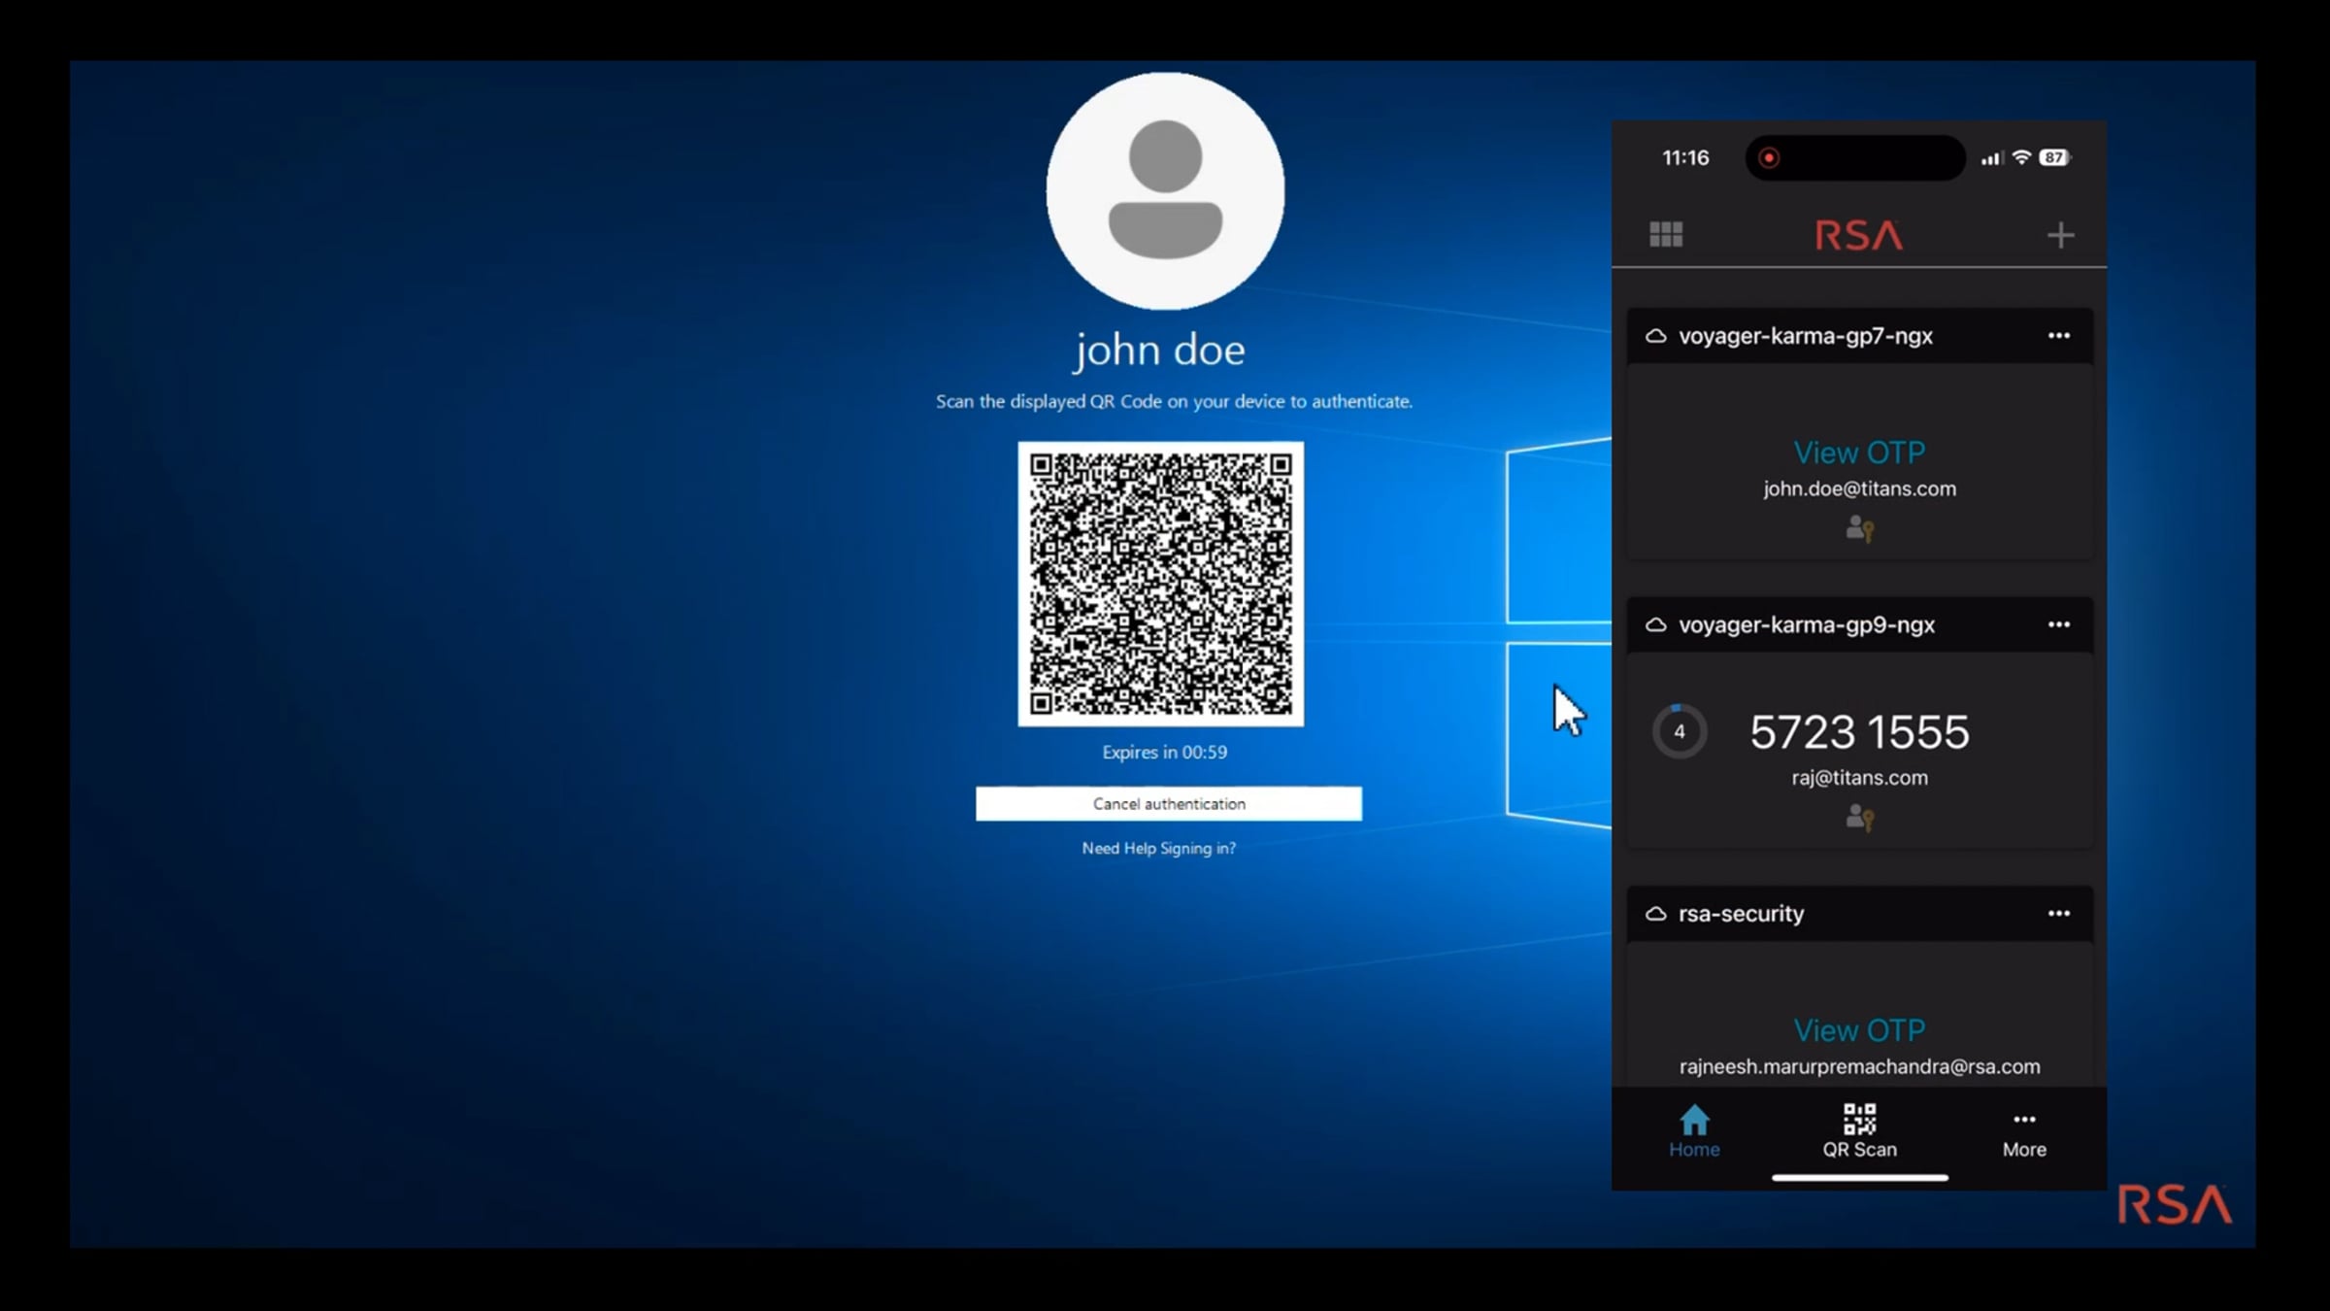The height and width of the screenshot is (1311, 2330).
Task: Click the Cancel authentication button
Action: pyautogui.click(x=1169, y=804)
